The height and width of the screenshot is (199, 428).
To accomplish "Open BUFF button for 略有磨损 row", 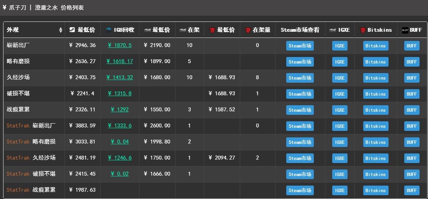I will click(412, 62).
